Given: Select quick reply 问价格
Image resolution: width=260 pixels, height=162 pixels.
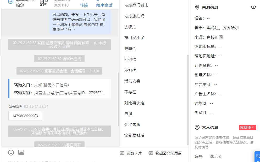Looking at the screenshot, I should pos(130,59).
